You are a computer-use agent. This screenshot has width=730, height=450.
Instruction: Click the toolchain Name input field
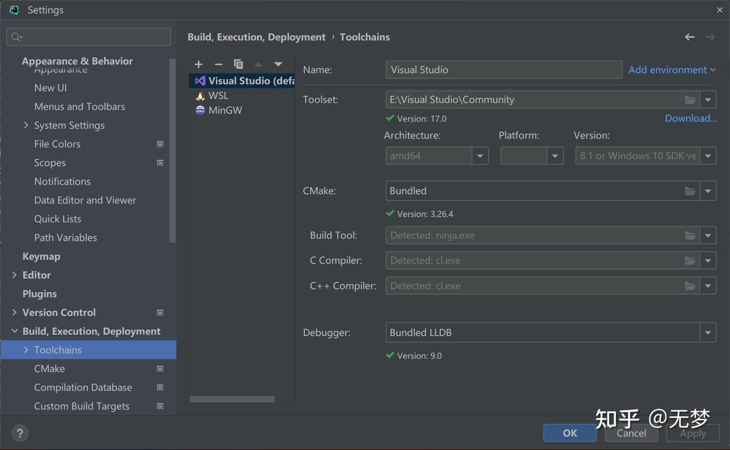click(503, 70)
